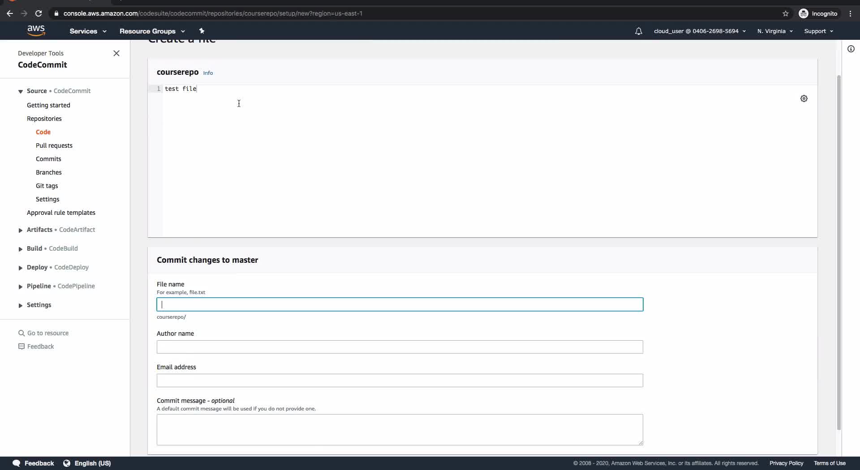Click the Commit message text area
The width and height of the screenshot is (860, 470).
point(400,430)
